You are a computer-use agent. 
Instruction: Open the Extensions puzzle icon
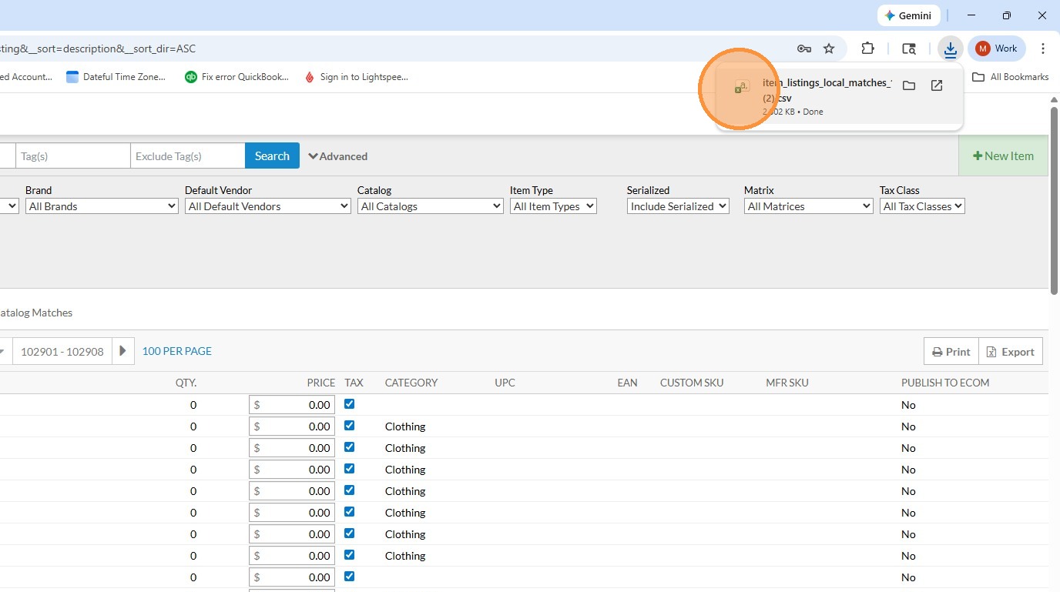(x=867, y=48)
